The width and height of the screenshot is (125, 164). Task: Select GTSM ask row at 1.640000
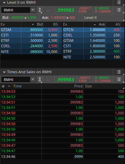click(x=93, y=40)
